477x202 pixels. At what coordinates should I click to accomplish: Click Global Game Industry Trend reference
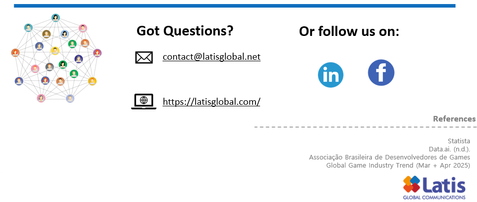click(398, 166)
